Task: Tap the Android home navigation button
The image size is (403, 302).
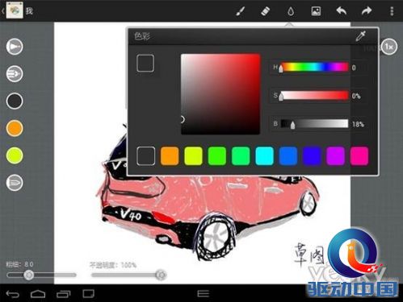Action: (38, 294)
